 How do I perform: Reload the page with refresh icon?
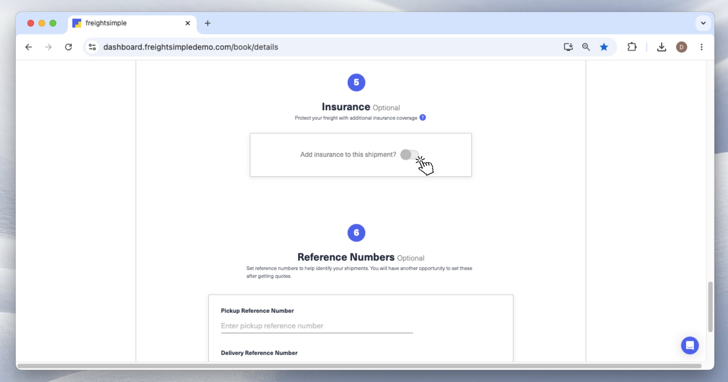click(x=69, y=47)
